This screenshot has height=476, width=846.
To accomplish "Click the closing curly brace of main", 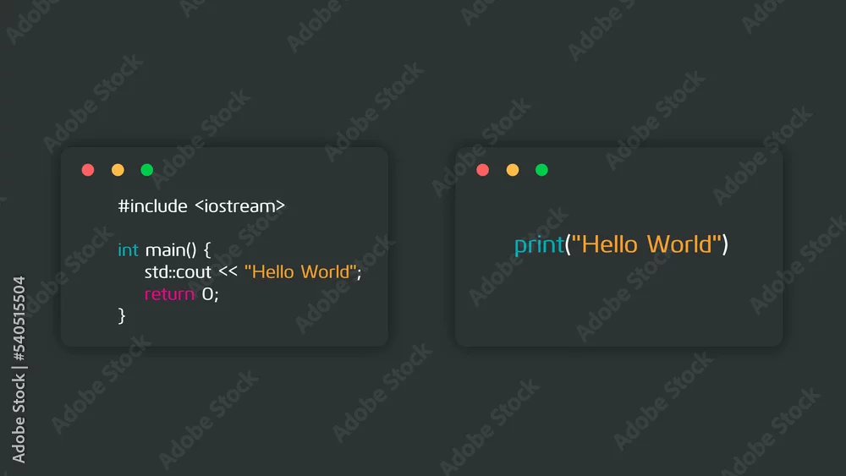I will tap(122, 315).
